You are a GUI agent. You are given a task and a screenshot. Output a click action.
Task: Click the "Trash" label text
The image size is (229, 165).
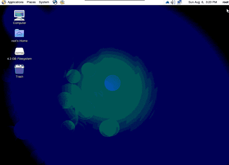pos(19,77)
